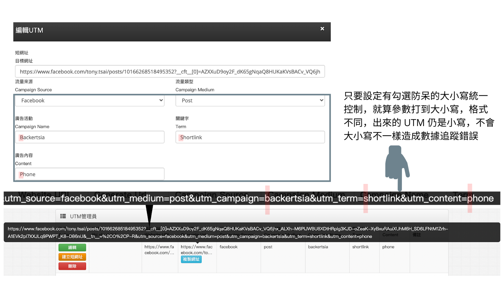Click the 廣告內容 Content label
The height and width of the screenshot is (283, 504).
tap(24, 159)
